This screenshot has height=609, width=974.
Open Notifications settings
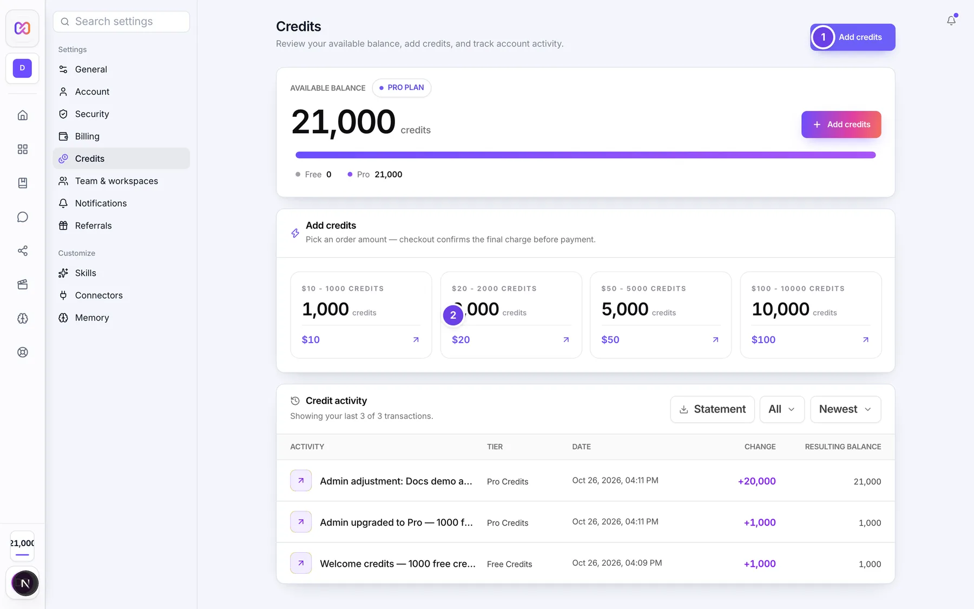[x=121, y=203]
